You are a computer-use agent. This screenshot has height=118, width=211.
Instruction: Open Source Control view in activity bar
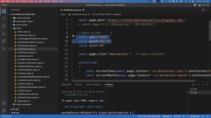tap(4, 26)
